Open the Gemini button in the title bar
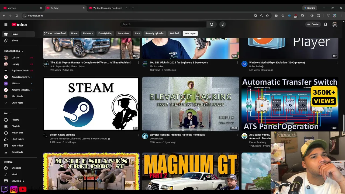Viewport: 345px width, 194px height. click(x=309, y=8)
